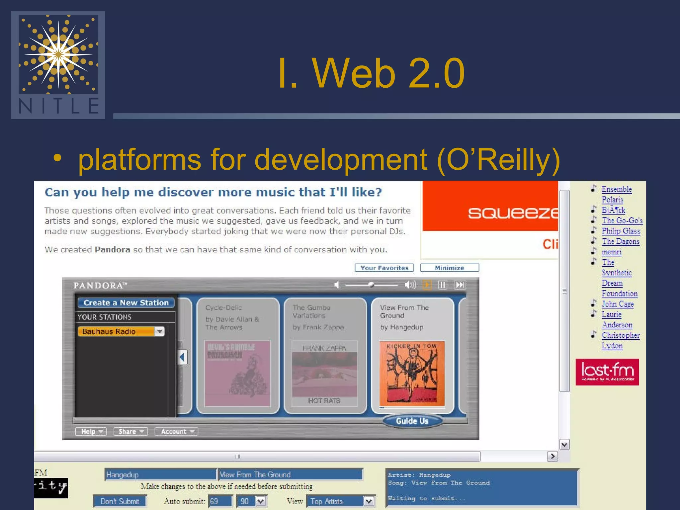
Task: Click the music note icon beside Philip Glass
Action: pos(594,230)
